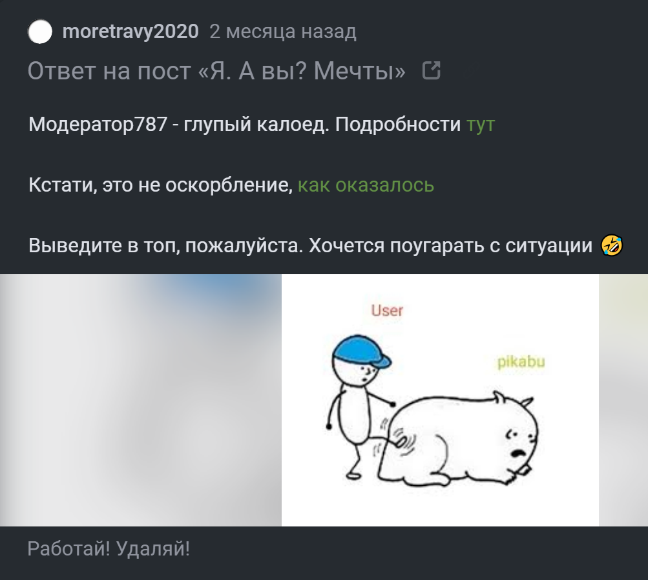Open moretravy2020's round avatar
The width and height of the screenshot is (648, 580).
click(40, 32)
